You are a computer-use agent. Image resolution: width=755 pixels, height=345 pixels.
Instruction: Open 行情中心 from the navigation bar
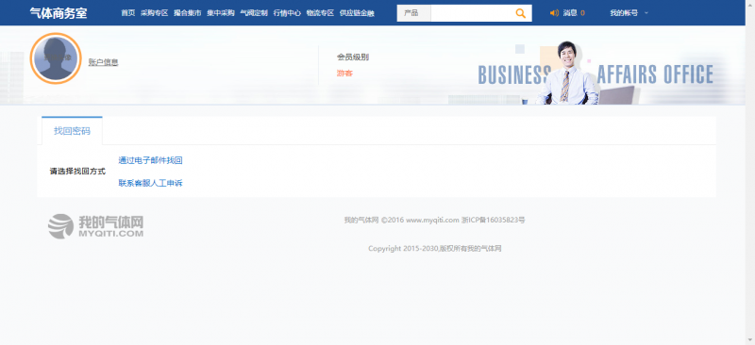[287, 13]
